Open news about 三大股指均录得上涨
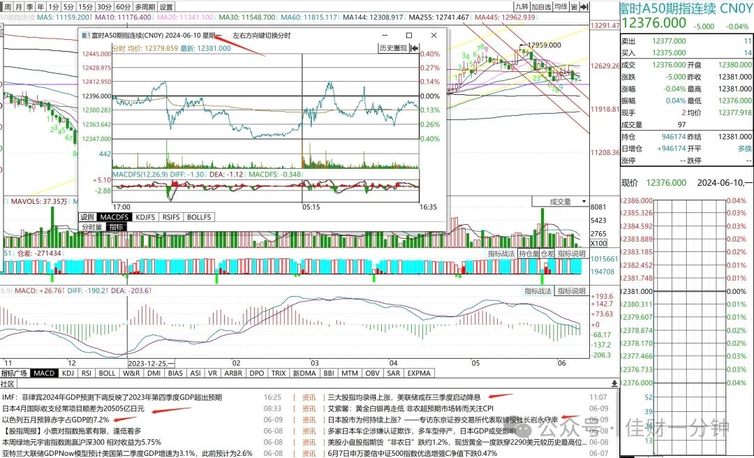The height and width of the screenshot is (458, 754). pos(404,397)
